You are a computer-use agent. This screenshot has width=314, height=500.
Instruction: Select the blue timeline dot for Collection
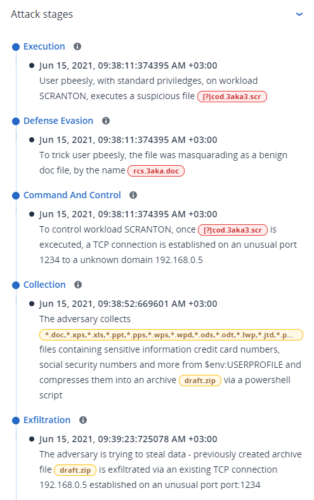(x=16, y=285)
